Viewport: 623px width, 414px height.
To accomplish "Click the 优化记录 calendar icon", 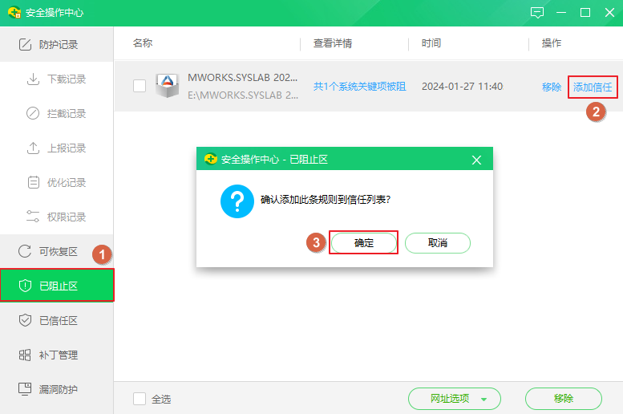I will coord(33,183).
